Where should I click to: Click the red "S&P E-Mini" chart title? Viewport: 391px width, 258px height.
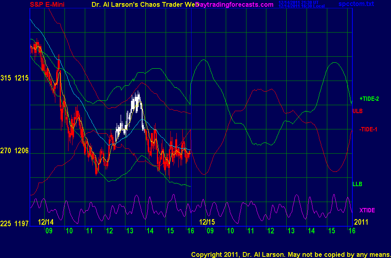[x=47, y=4]
